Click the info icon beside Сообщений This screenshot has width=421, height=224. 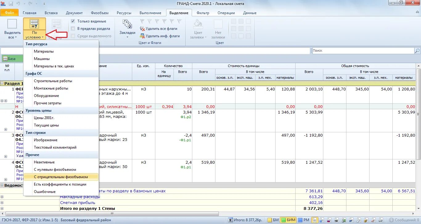coord(391,220)
